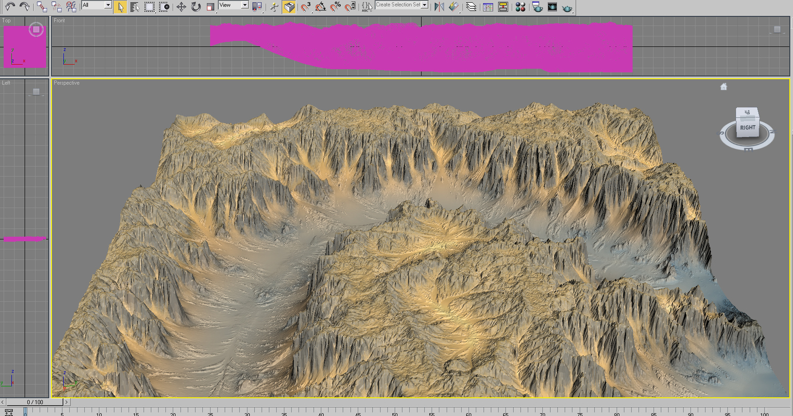The height and width of the screenshot is (416, 793).
Task: Open the Render Setup dialog
Action: click(537, 7)
